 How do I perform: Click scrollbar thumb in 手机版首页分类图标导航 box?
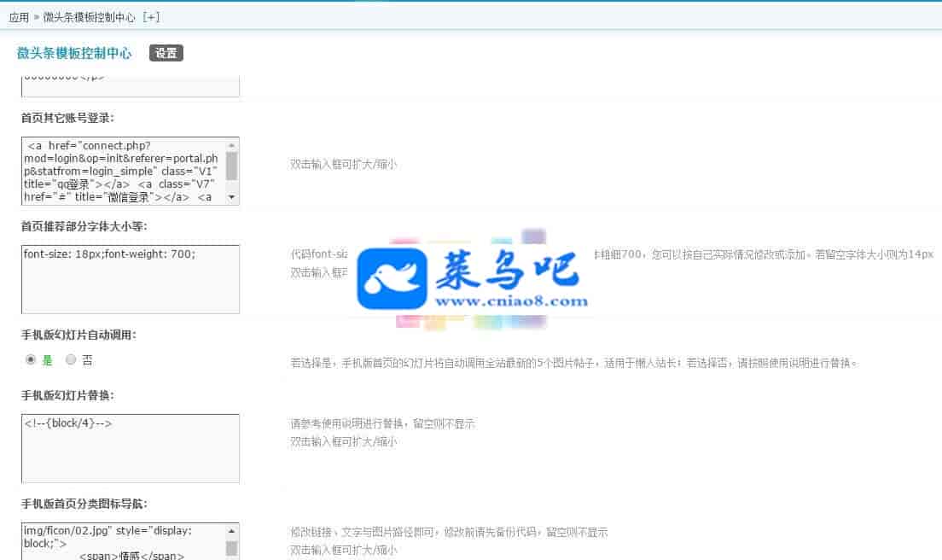pyautogui.click(x=231, y=548)
